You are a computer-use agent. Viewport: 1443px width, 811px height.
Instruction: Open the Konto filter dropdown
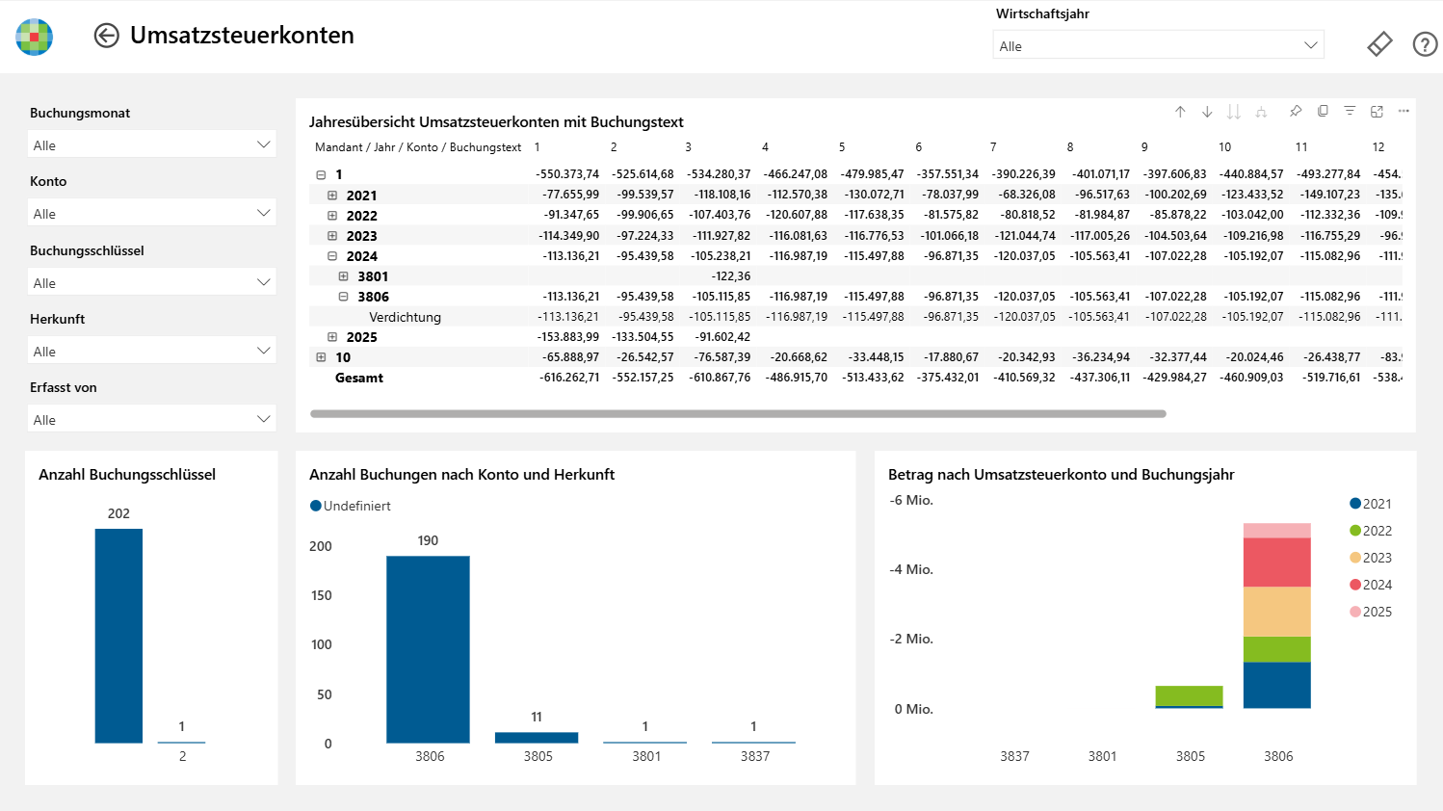152,213
